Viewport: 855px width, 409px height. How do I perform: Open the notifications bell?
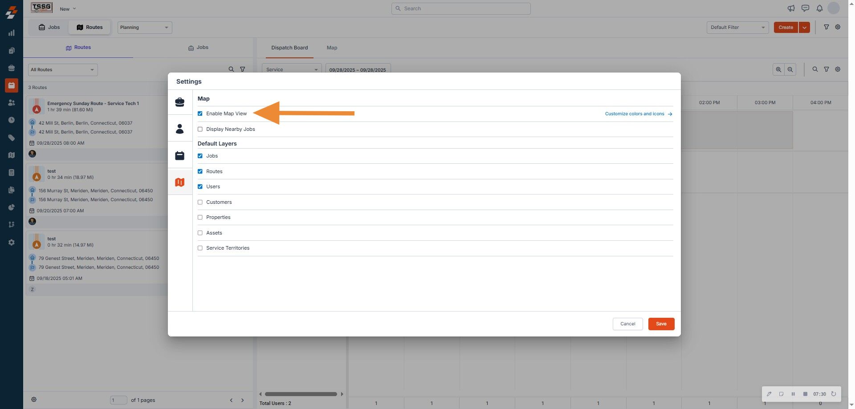(x=819, y=8)
